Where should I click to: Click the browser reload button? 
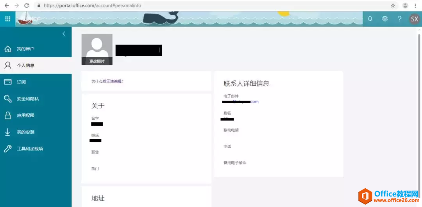[27, 5]
